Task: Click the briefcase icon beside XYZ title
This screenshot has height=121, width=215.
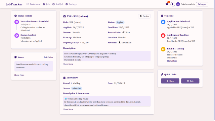Action: pyautogui.click(x=64, y=16)
